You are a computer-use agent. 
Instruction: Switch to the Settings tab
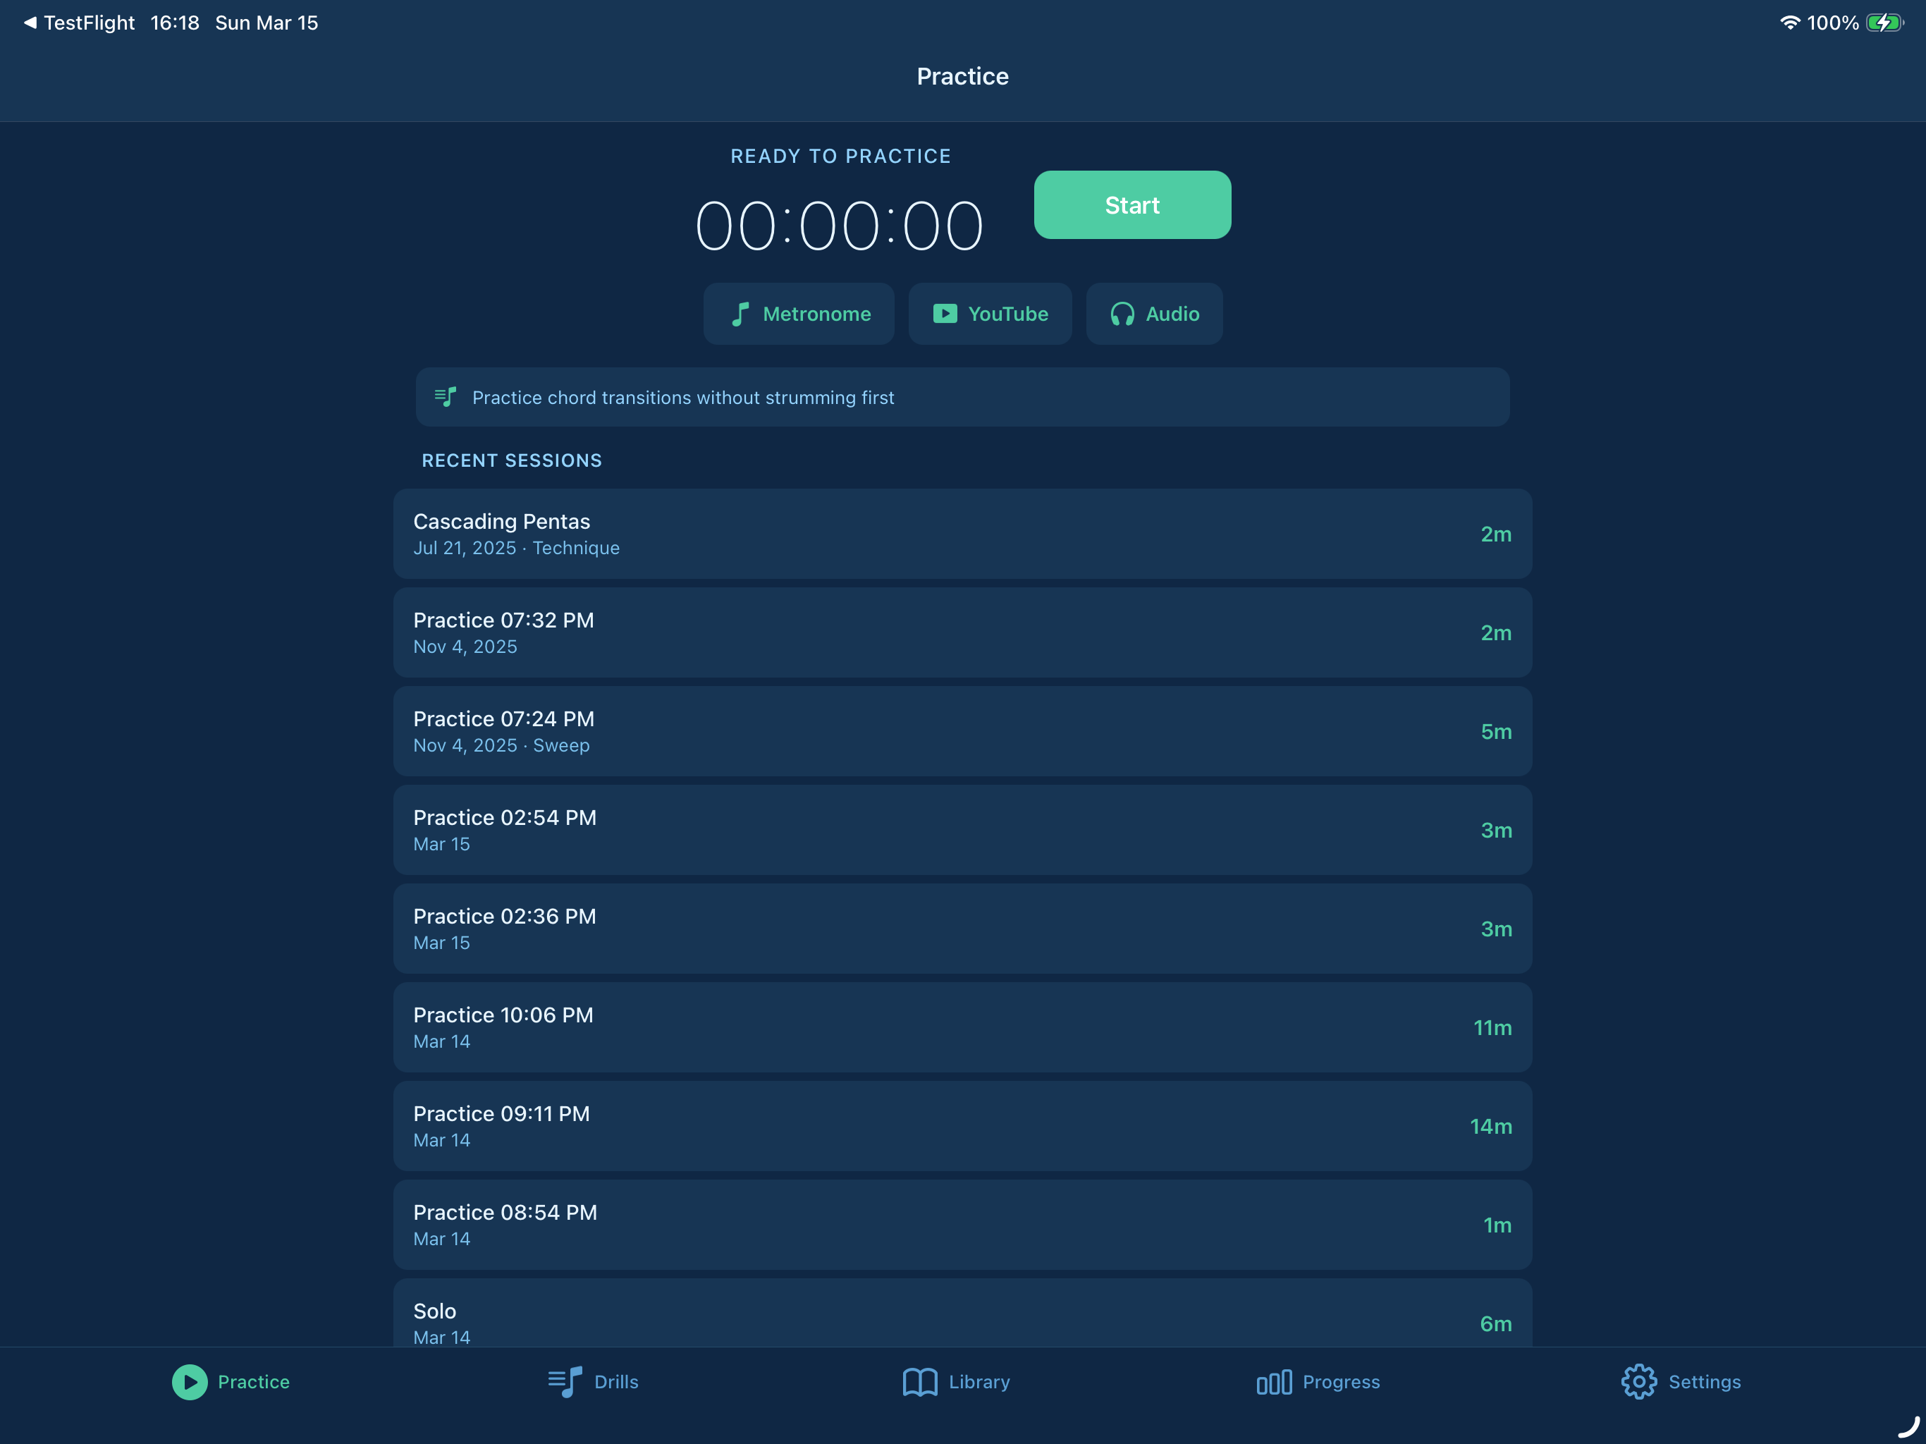tap(1681, 1382)
